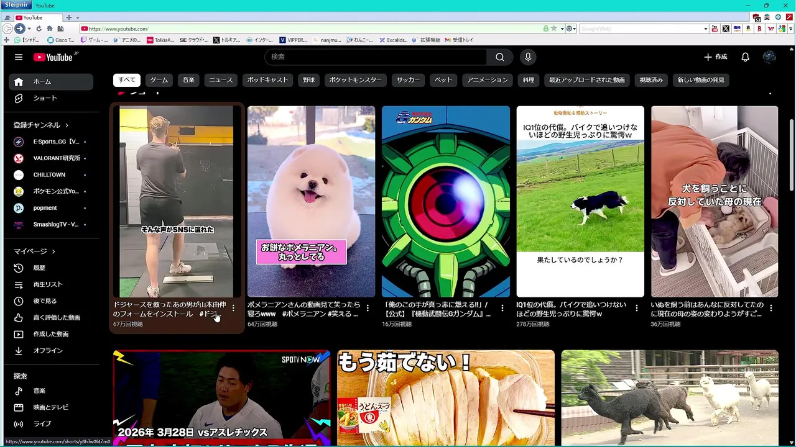
Task: Reload the page in the browser
Action: point(39,29)
